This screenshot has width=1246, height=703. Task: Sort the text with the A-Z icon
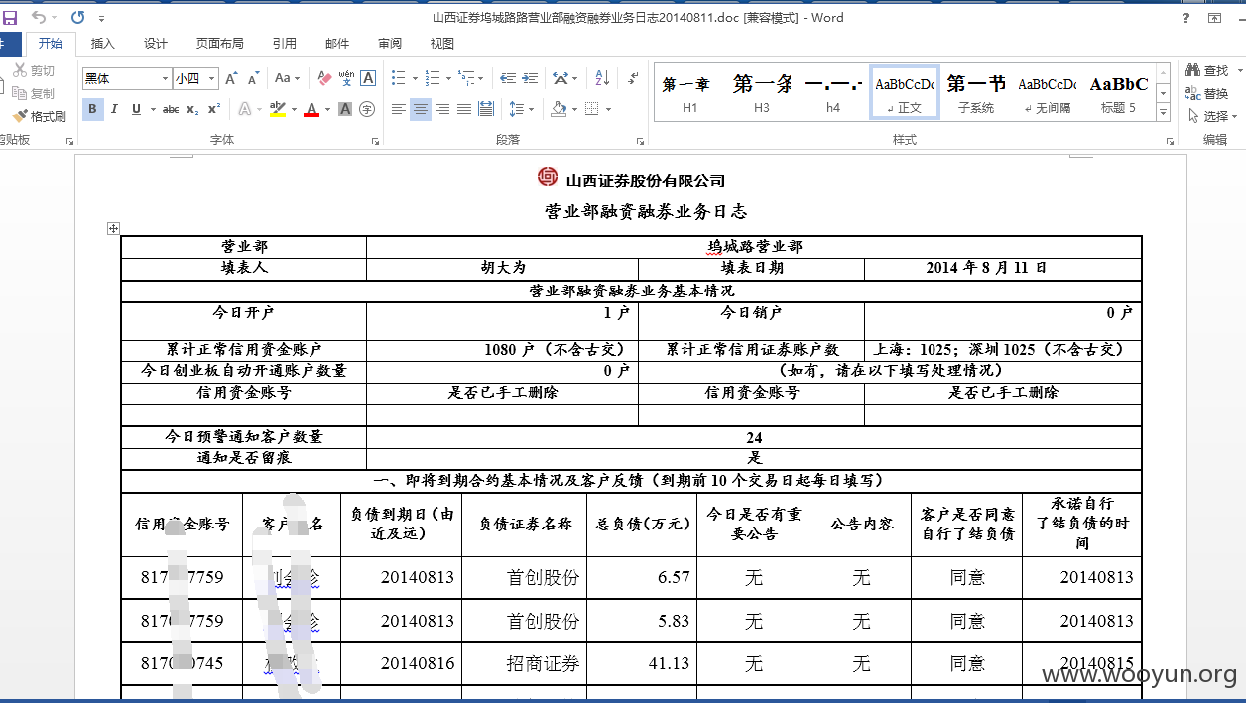tap(601, 78)
